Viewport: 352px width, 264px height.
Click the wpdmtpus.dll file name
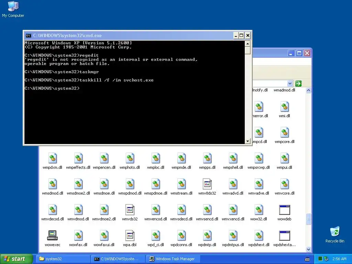coord(233,245)
